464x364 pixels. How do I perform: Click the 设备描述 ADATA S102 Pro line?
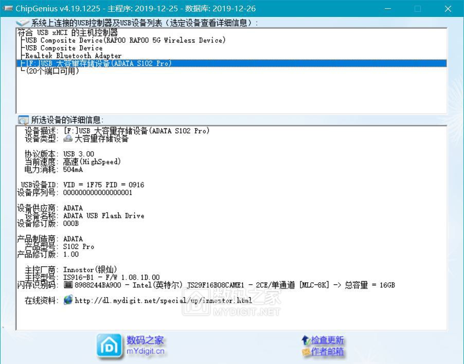click(136, 131)
